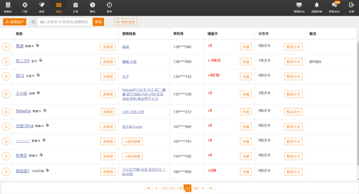Click edit icon in 159****105 row
Screen dimensions: 359x194
pos(41,155)
